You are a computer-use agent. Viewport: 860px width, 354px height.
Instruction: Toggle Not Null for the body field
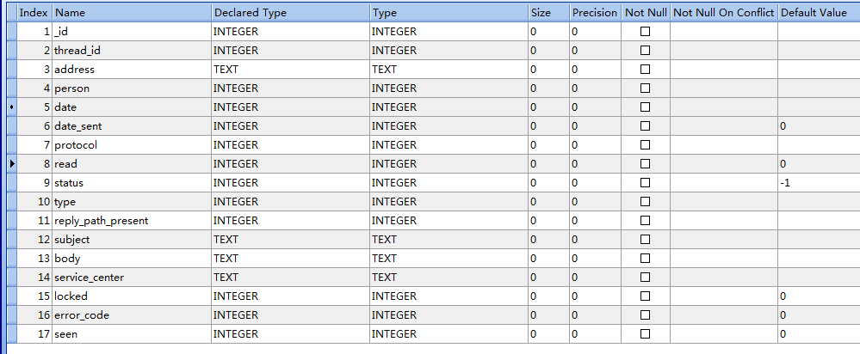pyautogui.click(x=645, y=259)
